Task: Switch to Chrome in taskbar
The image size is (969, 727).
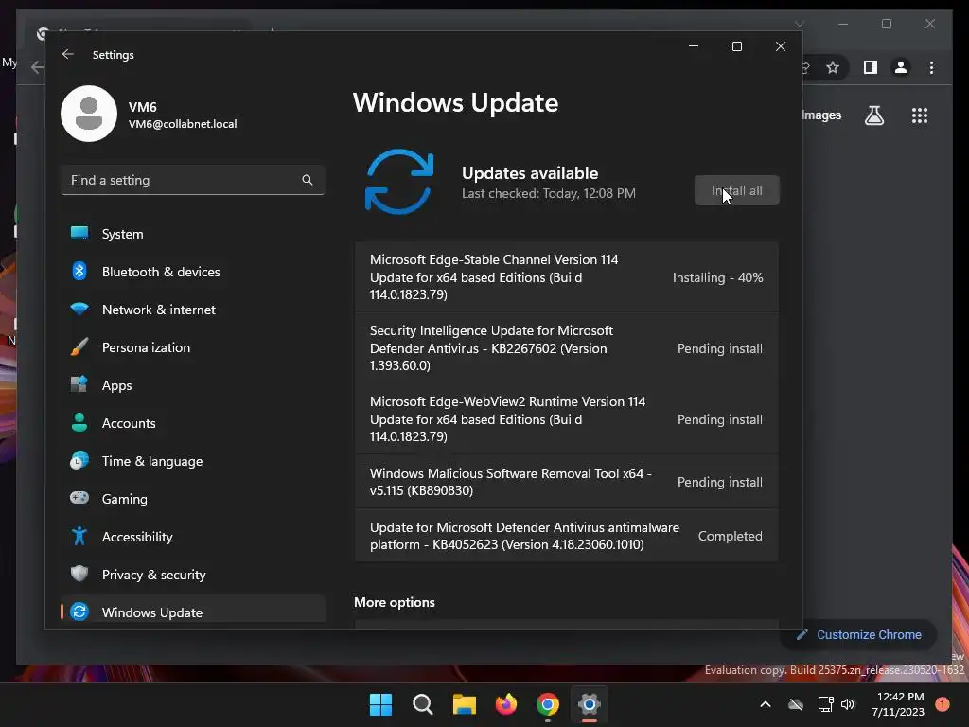Action: pyautogui.click(x=548, y=704)
